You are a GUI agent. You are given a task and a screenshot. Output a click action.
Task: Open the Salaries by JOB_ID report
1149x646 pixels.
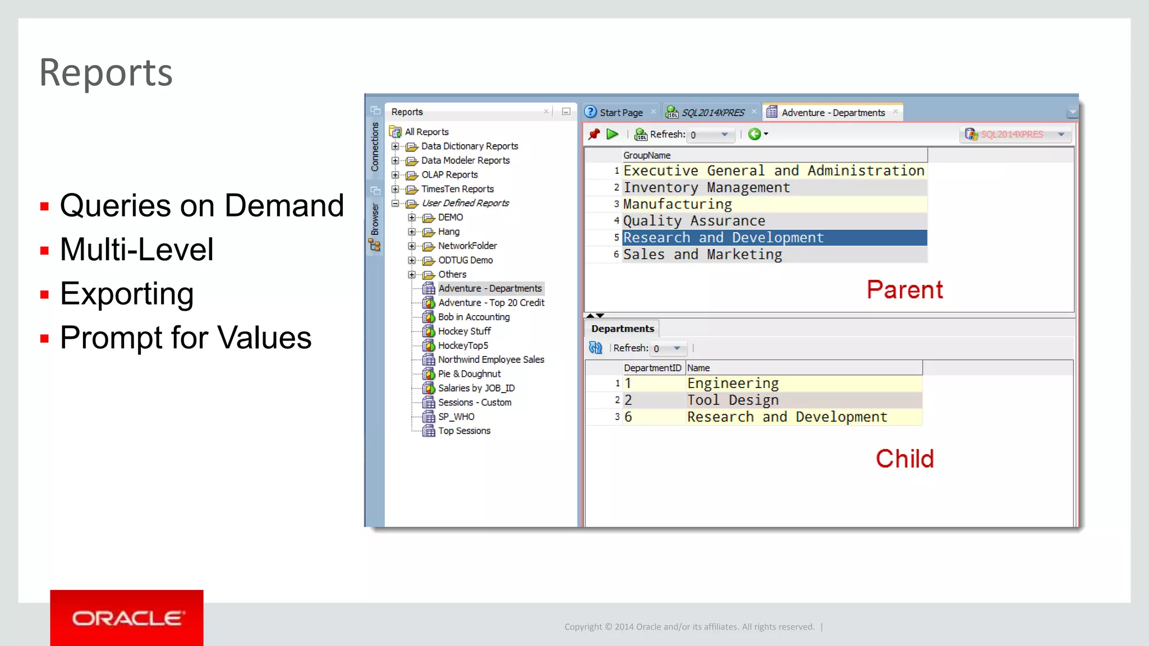476,388
